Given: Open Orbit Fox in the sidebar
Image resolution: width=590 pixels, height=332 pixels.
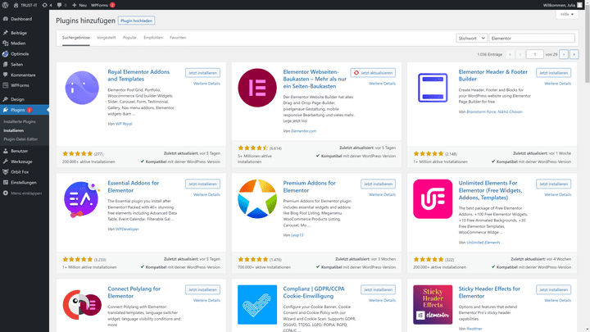Looking at the screenshot, I should 20,171.
